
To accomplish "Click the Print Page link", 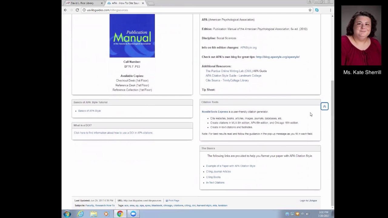I will click(172, 200).
